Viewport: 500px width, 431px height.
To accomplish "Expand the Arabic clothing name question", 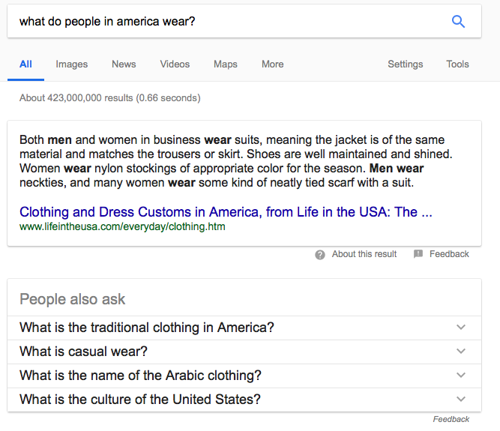I will pyautogui.click(x=461, y=376).
